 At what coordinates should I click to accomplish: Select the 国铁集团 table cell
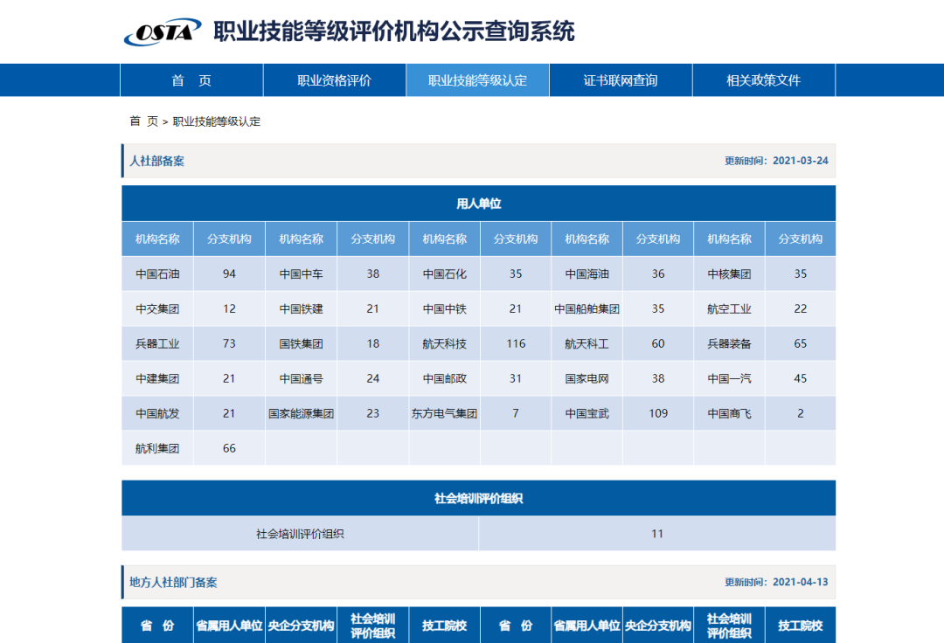301,343
